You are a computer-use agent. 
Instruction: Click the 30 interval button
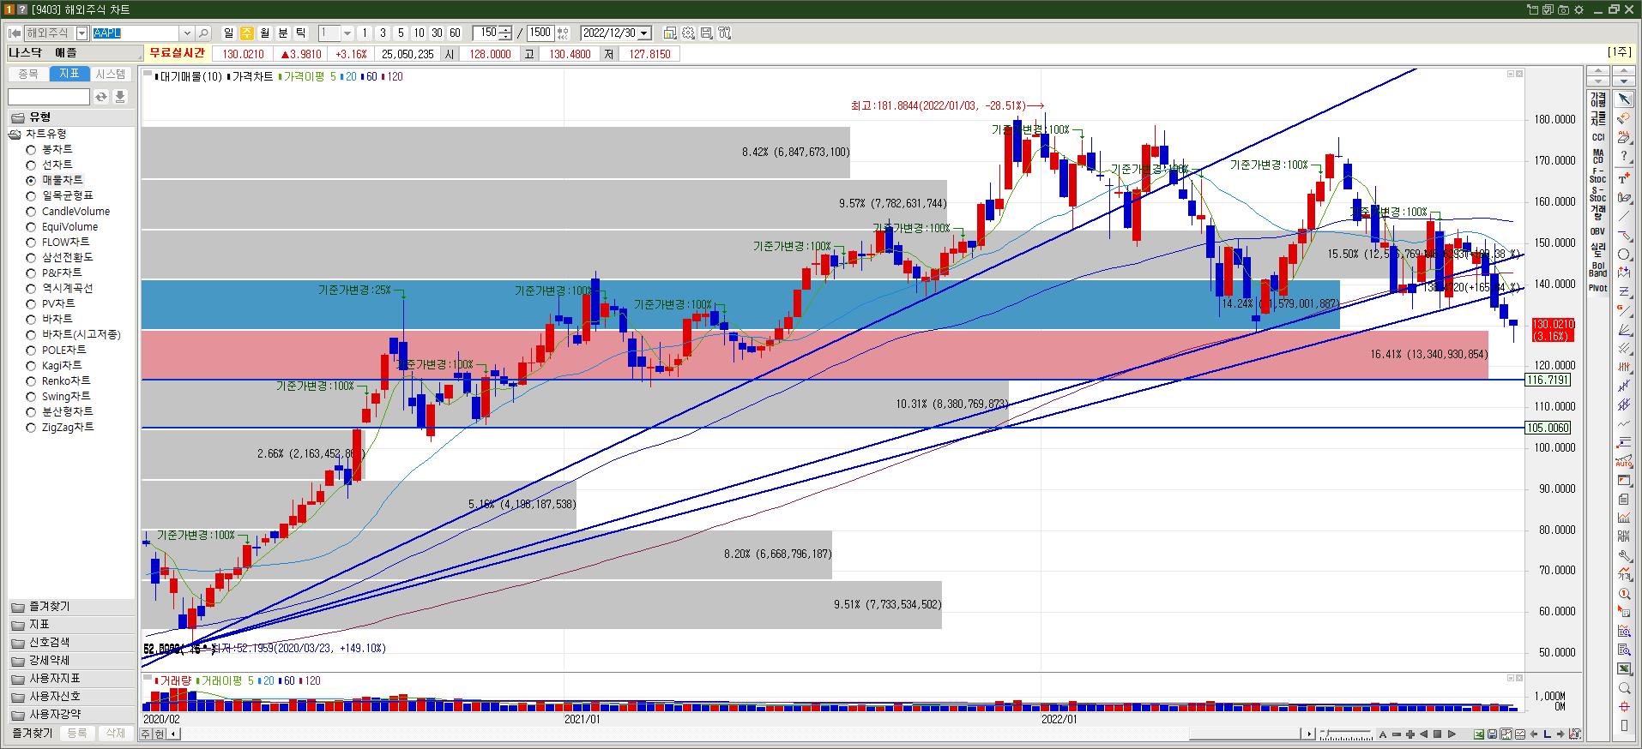click(437, 33)
